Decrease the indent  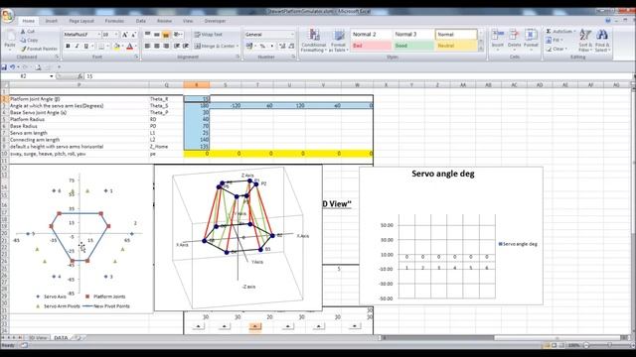click(x=177, y=47)
